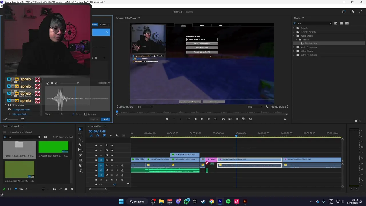Open timeline display settings wrench
366x206 pixels.
[x=117, y=136]
